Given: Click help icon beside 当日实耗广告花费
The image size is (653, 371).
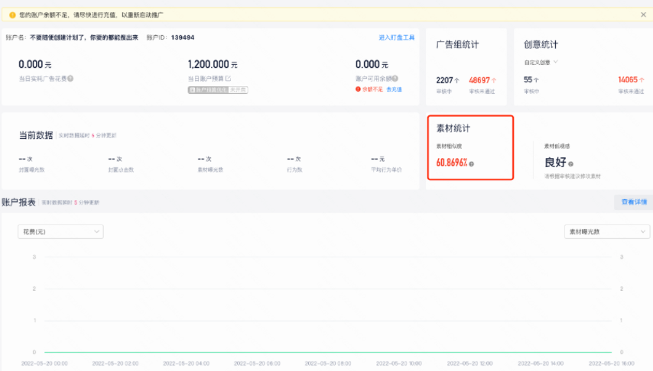Looking at the screenshot, I should click(x=71, y=79).
